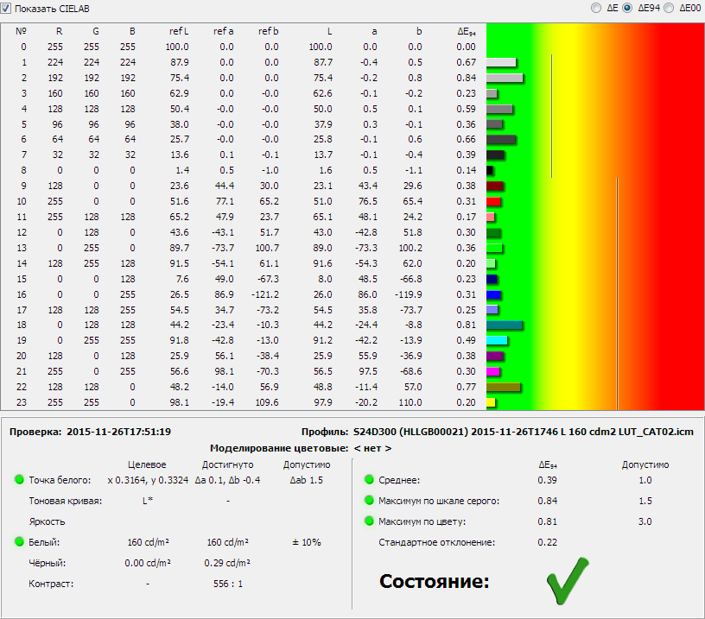Image resolution: width=705 pixels, height=619 pixels.
Task: Click the standard deviation value 0.22
Action: pos(547,542)
